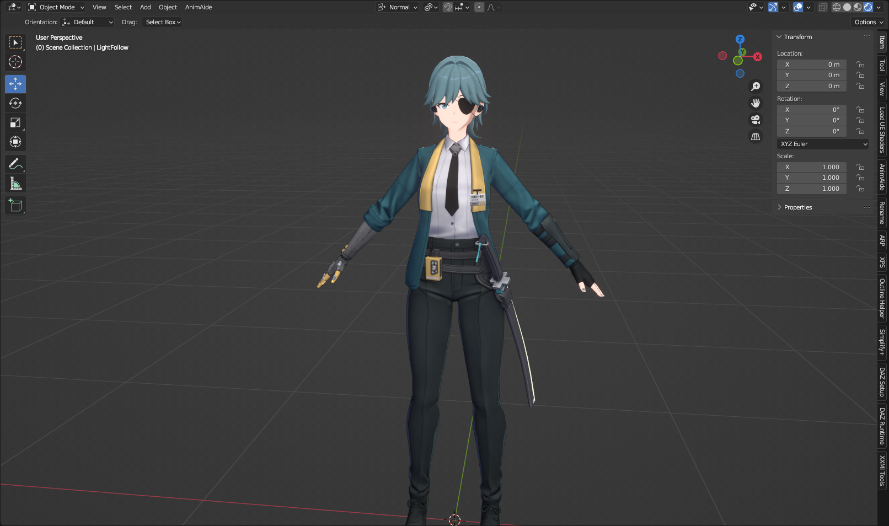Activate the 3D Cursor tool
889x526 pixels.
click(15, 62)
